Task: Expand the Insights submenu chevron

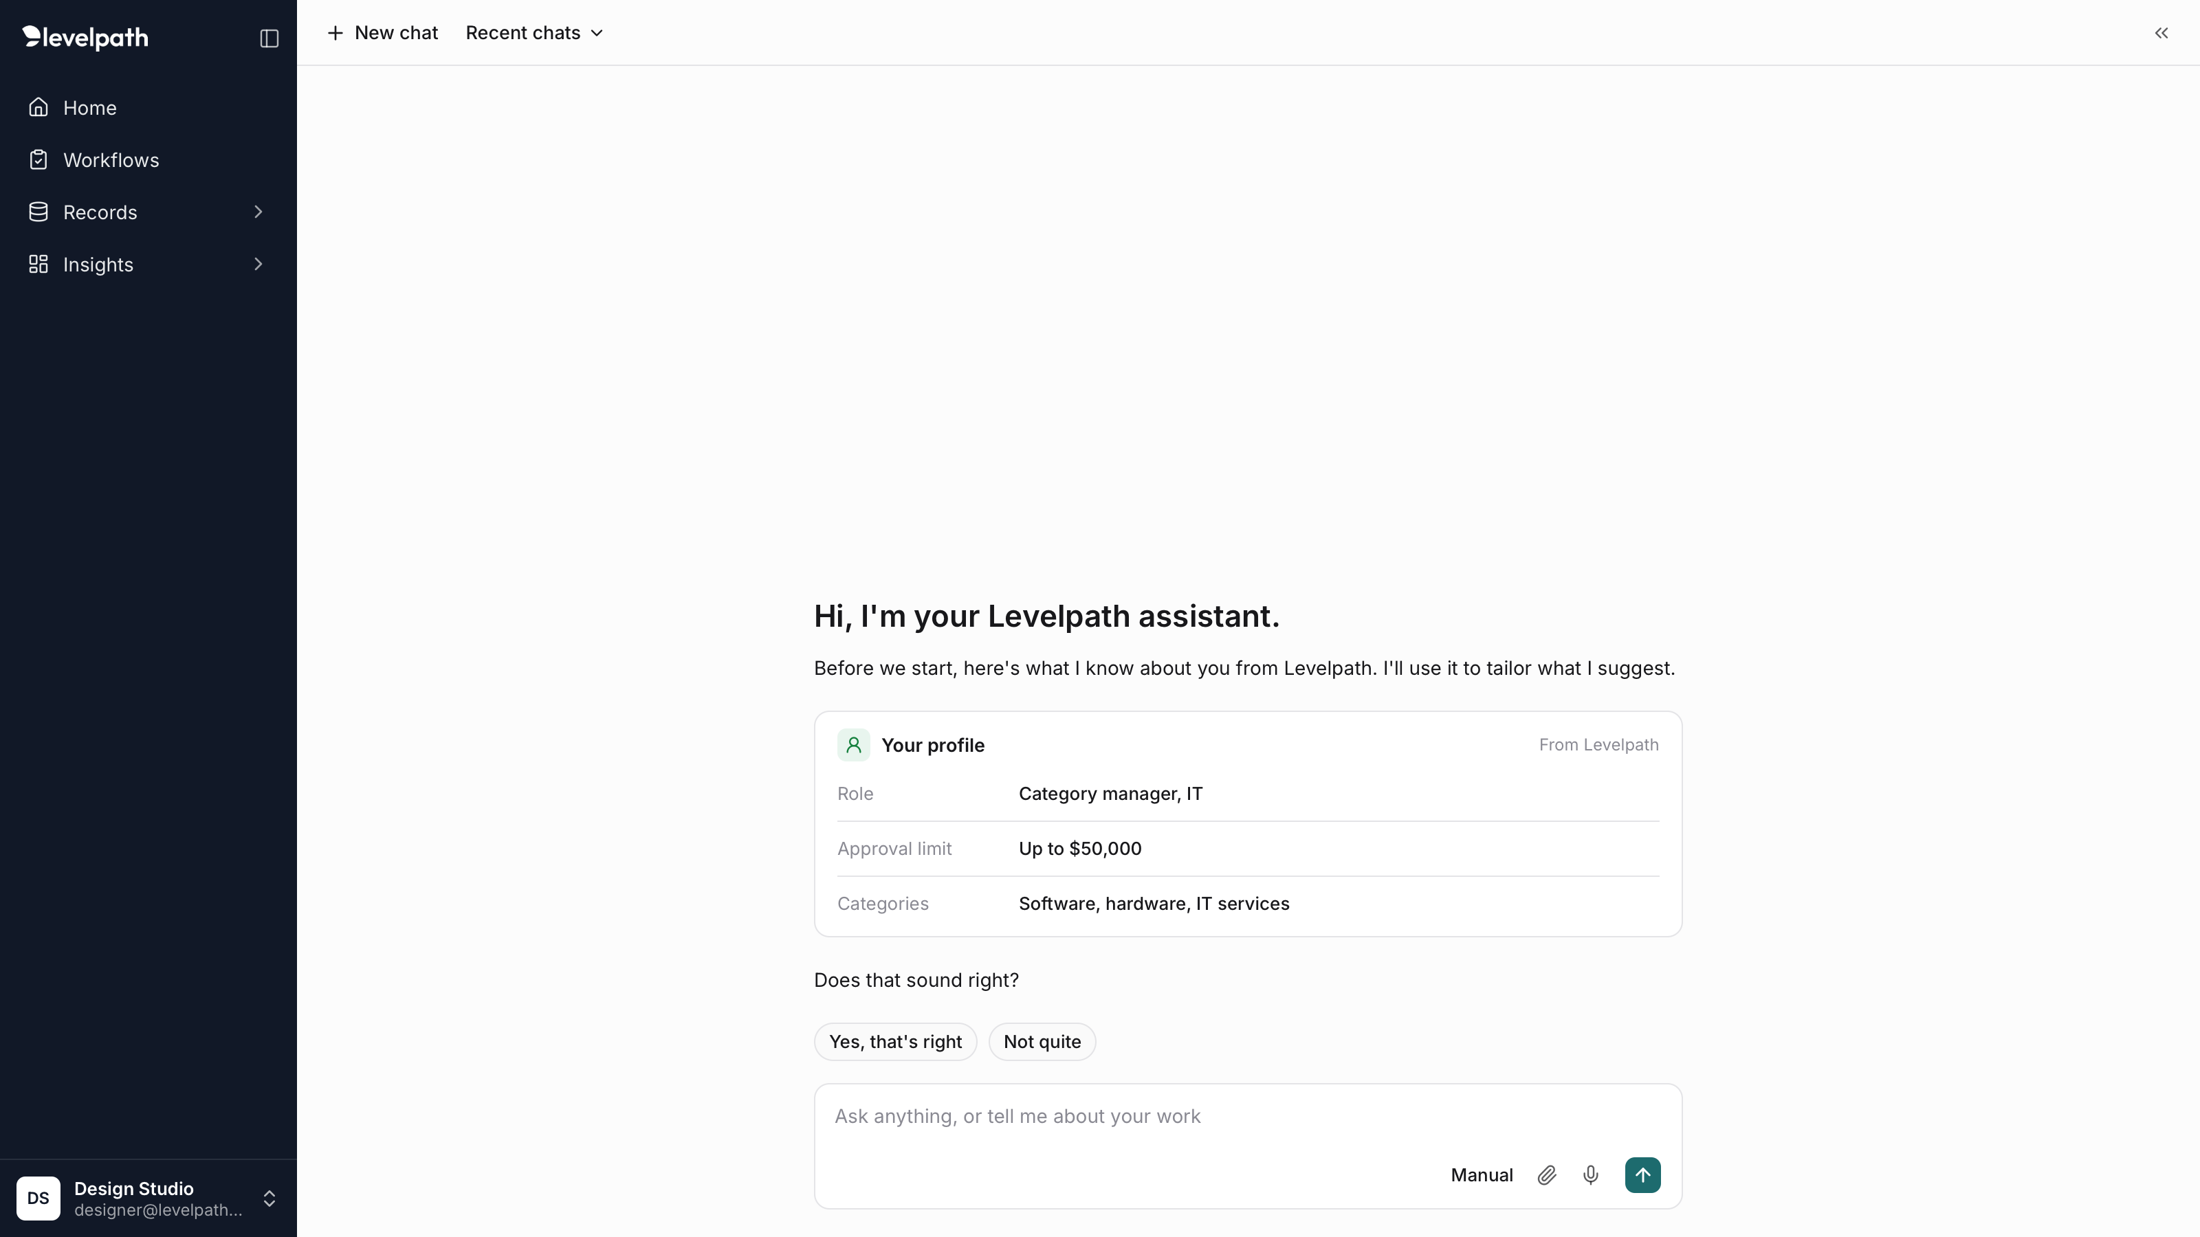Action: pos(258,264)
